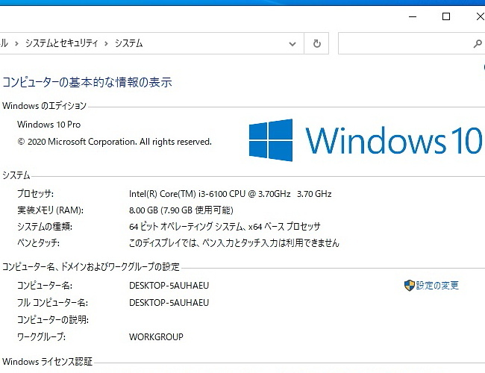
Task: Click the 実装メモリ (RAM) label
Action: (x=51, y=210)
